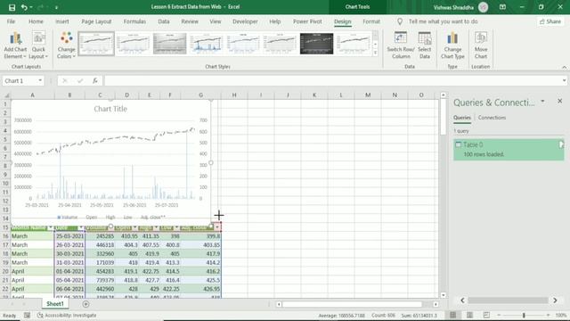Open the File menu

[x=12, y=21]
